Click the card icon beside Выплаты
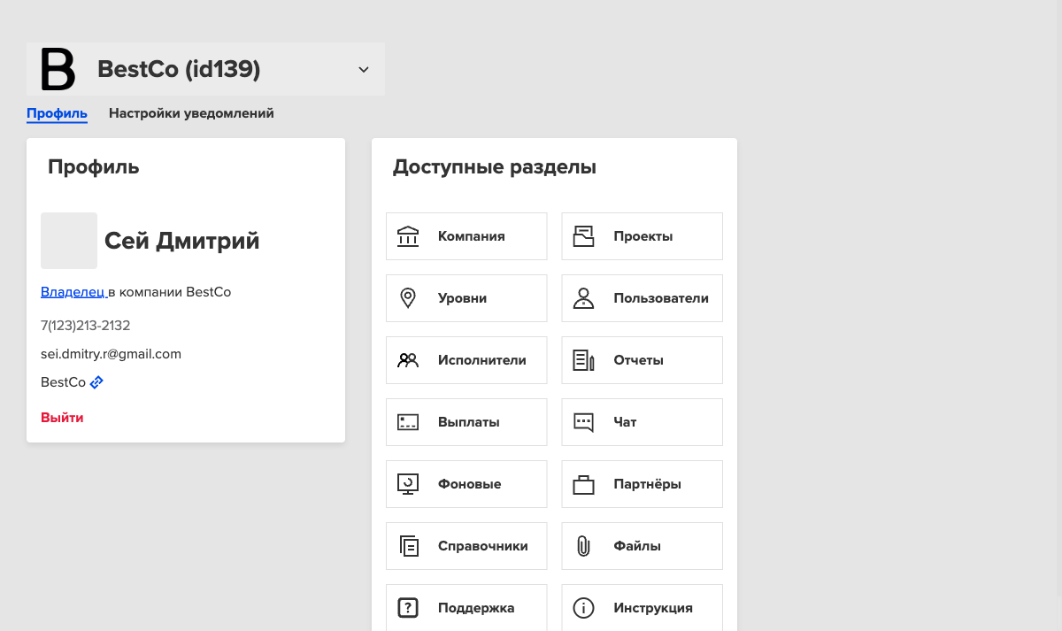This screenshot has width=1062, height=631. [x=408, y=422]
